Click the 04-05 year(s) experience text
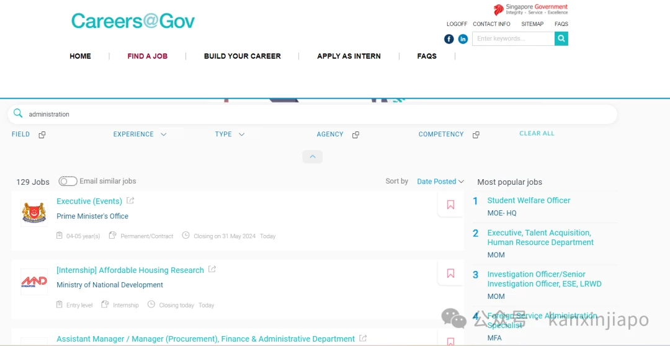The height and width of the screenshot is (346, 670). 83,236
